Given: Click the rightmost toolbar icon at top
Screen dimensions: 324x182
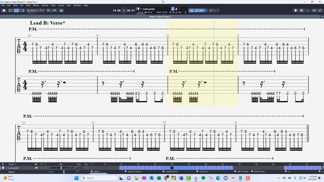Looking at the screenshot, I should click(x=320, y=11).
